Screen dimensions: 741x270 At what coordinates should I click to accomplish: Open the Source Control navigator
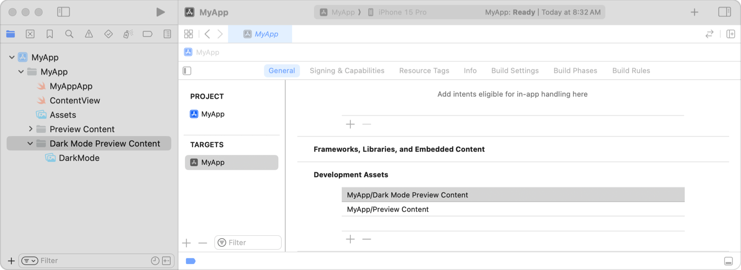click(30, 34)
